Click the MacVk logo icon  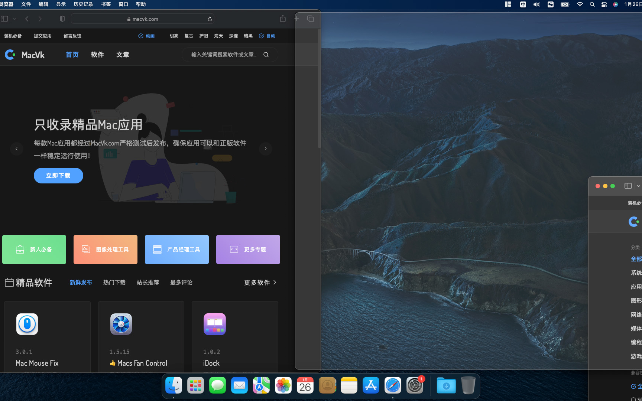(10, 55)
